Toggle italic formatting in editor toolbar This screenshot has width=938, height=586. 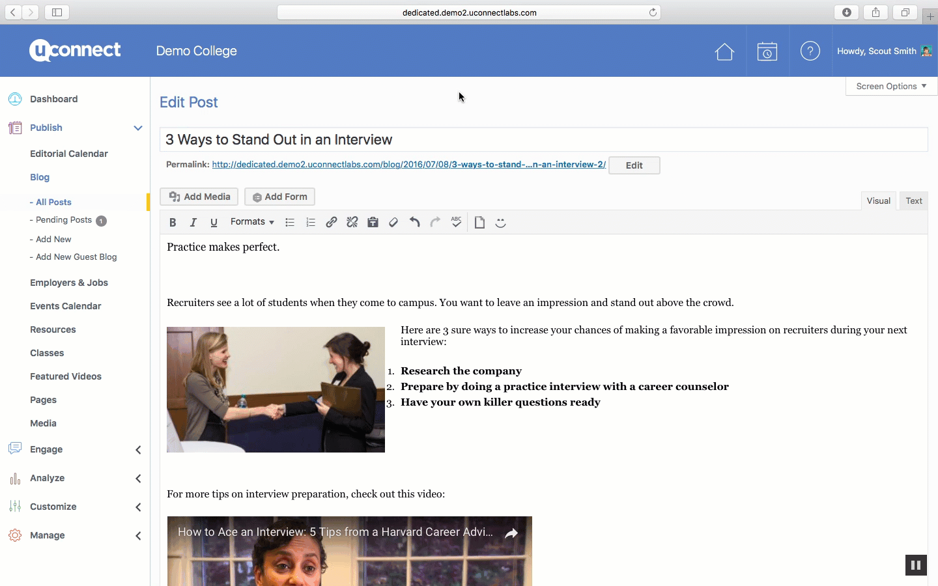click(x=193, y=223)
